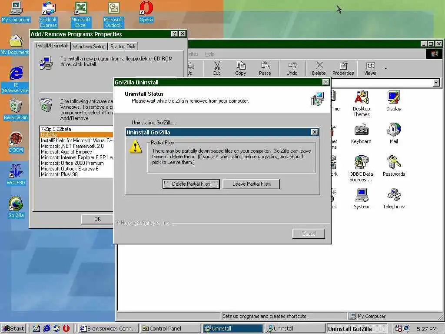
Task: Click the Copy toolbar icon
Action: [241, 68]
